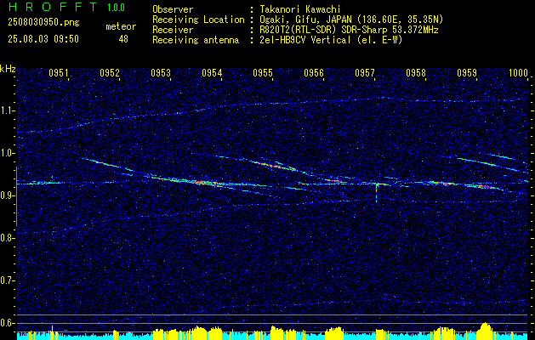Click the 0951 time axis label

click(59, 73)
